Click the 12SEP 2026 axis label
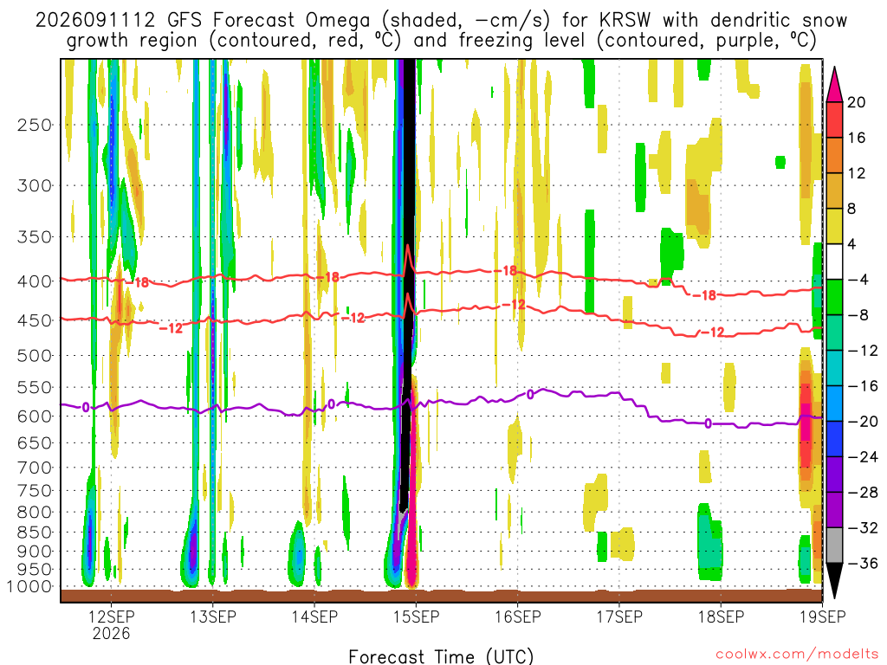887x665 pixels. 111,624
